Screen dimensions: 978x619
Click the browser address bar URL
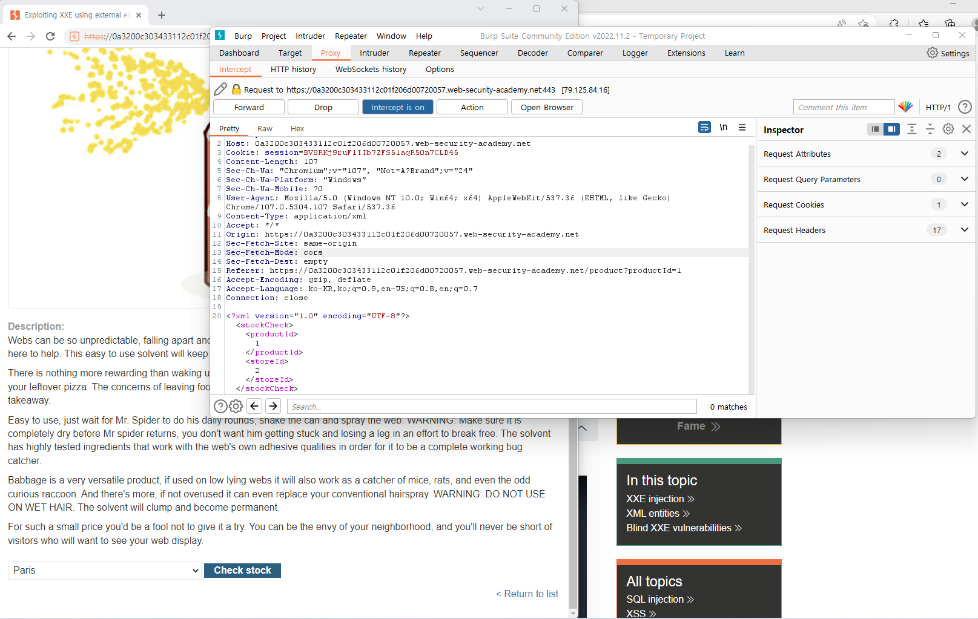[x=146, y=36]
